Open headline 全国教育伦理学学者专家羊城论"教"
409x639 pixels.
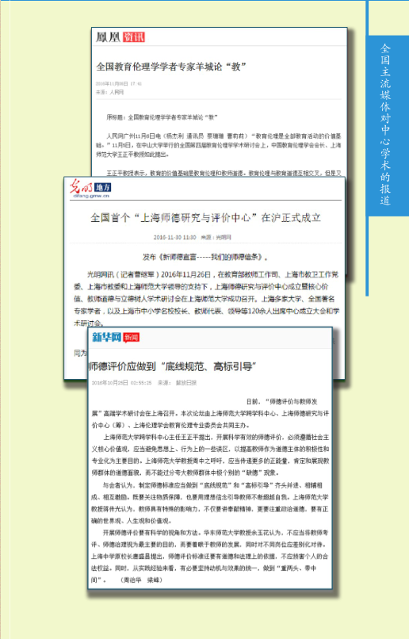(171, 67)
